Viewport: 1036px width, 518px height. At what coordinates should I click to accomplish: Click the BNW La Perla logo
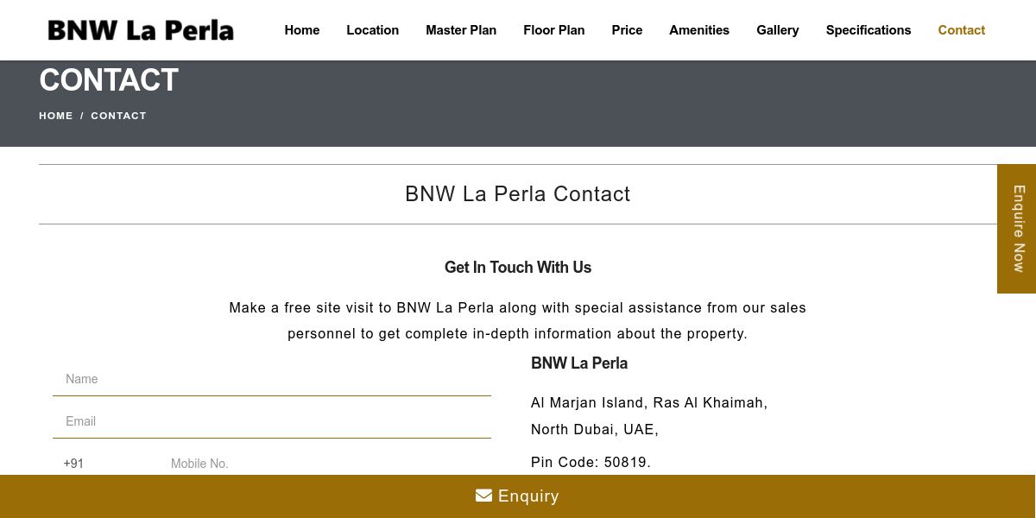click(141, 30)
